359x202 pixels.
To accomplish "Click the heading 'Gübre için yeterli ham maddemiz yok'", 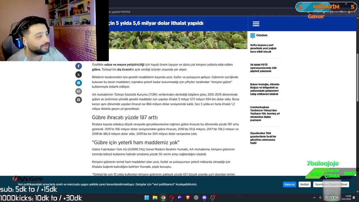I will (x=136, y=142).
